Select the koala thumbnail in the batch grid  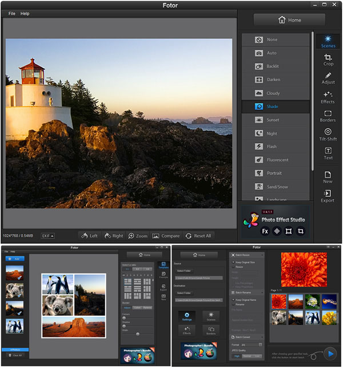click(278, 318)
